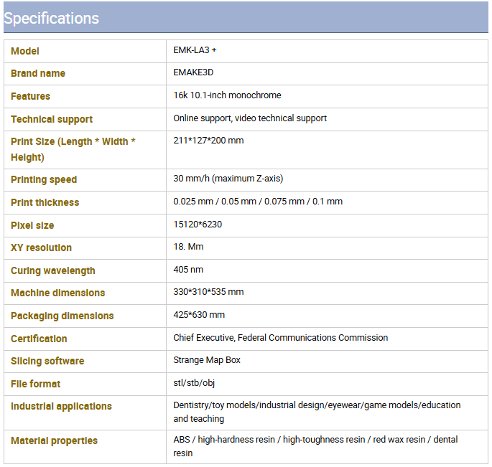Select the EMAKE3D brand name value
The image size is (492, 467).
tap(193, 72)
